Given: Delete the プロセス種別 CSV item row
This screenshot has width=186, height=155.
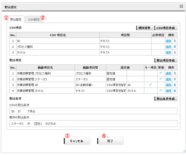Looking at the screenshot, I should point(175,47).
